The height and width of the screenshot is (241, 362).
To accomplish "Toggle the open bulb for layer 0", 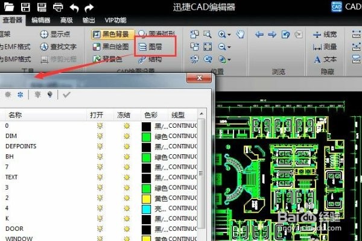I will (x=100, y=126).
